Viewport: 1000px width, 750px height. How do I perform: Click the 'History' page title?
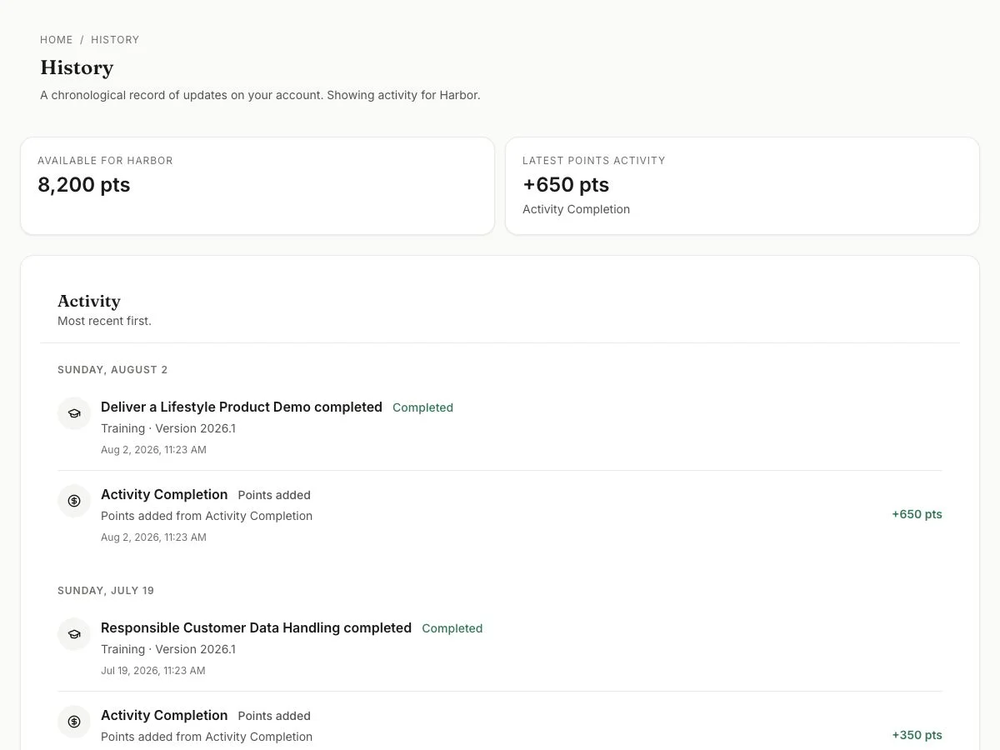77,67
